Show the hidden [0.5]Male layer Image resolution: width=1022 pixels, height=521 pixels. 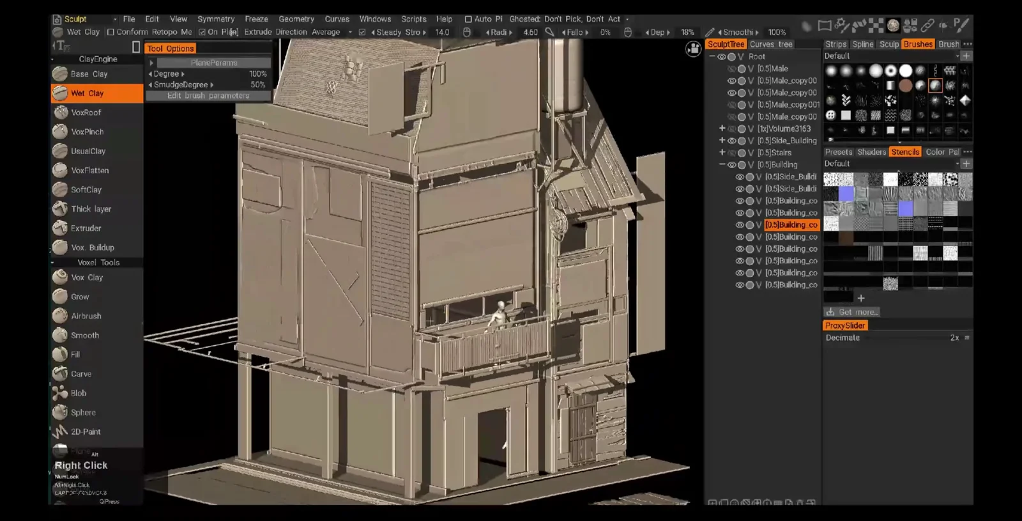pos(732,69)
